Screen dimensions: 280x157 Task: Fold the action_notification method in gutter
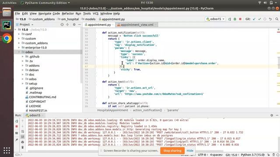95,33
